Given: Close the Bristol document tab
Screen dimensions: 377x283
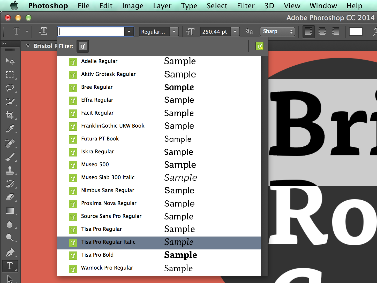Looking at the screenshot, I should [x=28, y=46].
